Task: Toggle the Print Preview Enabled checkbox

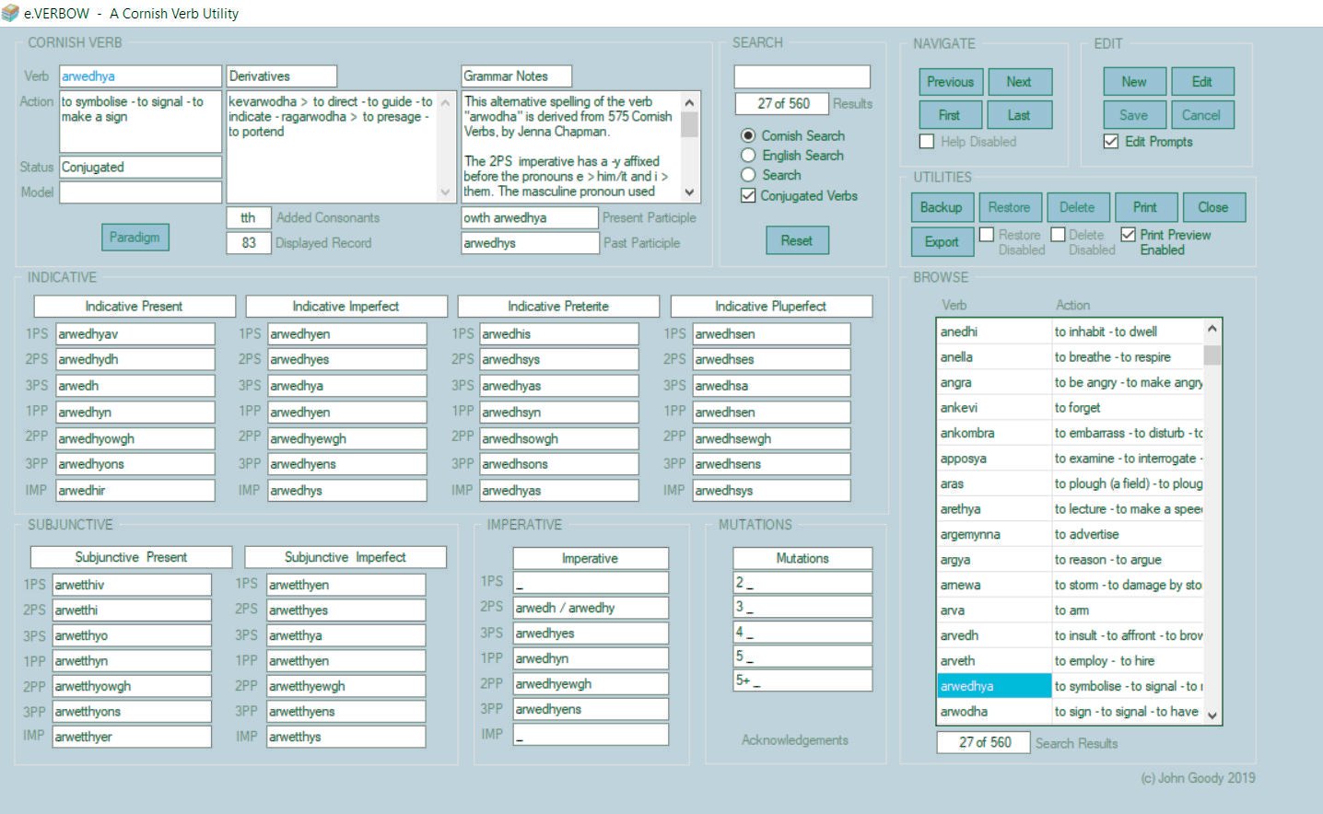Action: tap(1128, 235)
